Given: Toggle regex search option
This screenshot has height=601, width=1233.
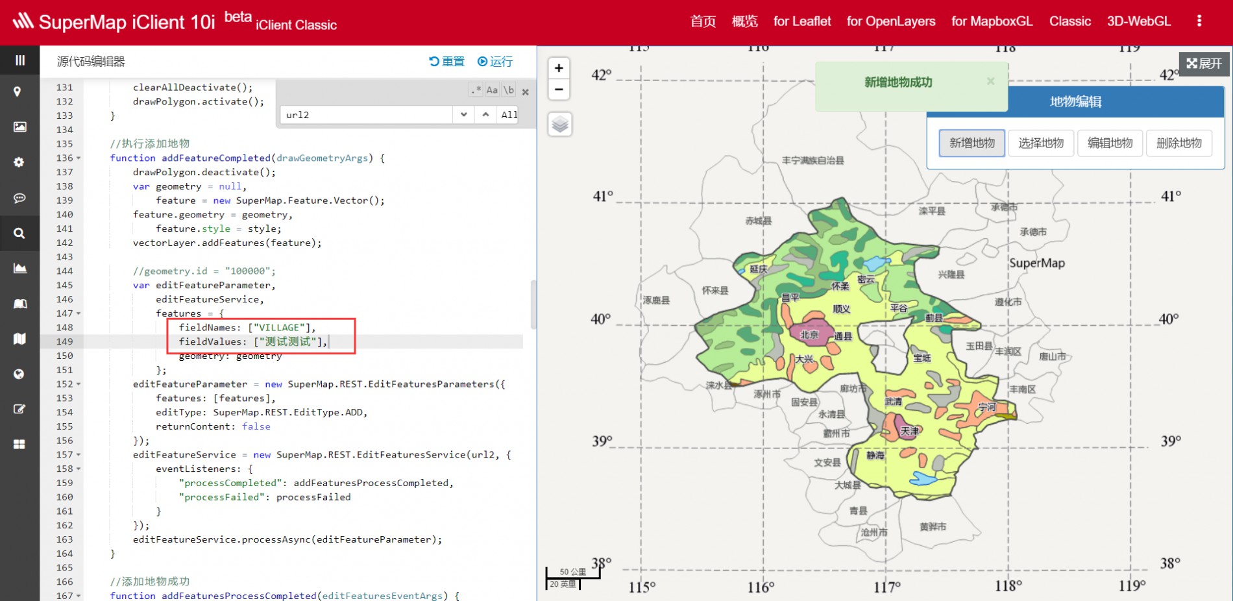Looking at the screenshot, I should (477, 90).
